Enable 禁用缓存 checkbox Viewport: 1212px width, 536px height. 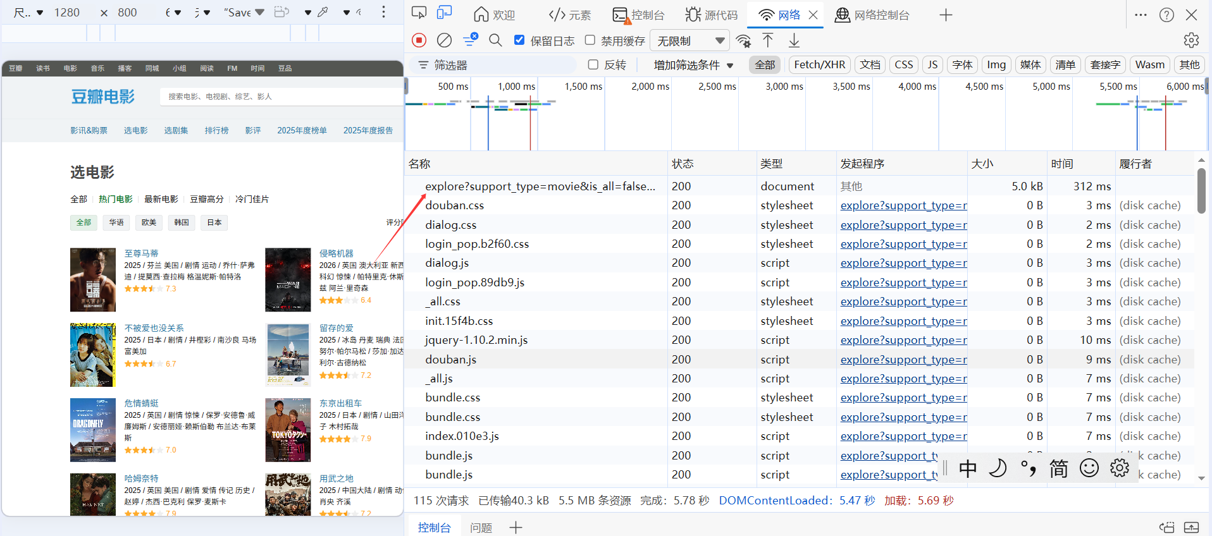click(590, 40)
